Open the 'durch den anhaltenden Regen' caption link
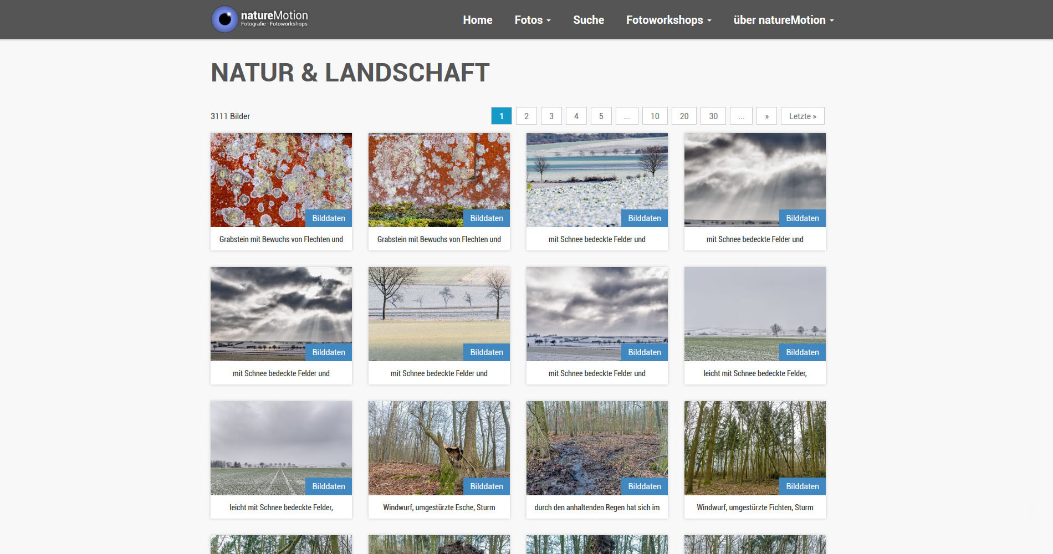Viewport: 1053px width, 554px height. point(597,507)
